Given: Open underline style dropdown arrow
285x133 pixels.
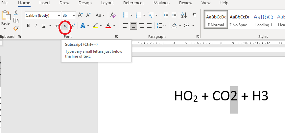Looking at the screenshot, I should 50,26.
